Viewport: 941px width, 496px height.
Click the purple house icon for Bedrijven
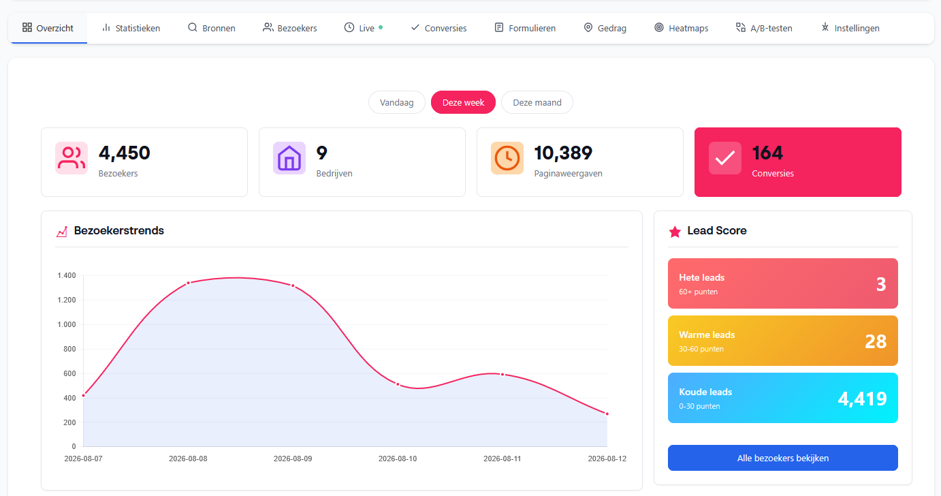(289, 158)
